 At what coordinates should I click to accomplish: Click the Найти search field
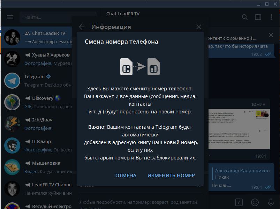point(58,17)
